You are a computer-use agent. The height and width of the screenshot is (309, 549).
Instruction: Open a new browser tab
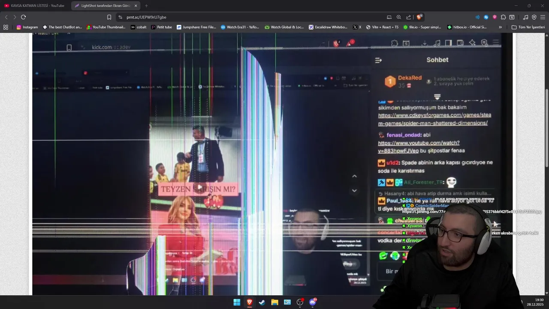pyautogui.click(x=146, y=6)
